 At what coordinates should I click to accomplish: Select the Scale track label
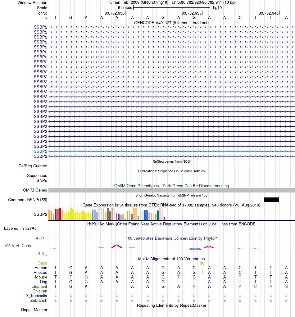[x=42, y=8]
